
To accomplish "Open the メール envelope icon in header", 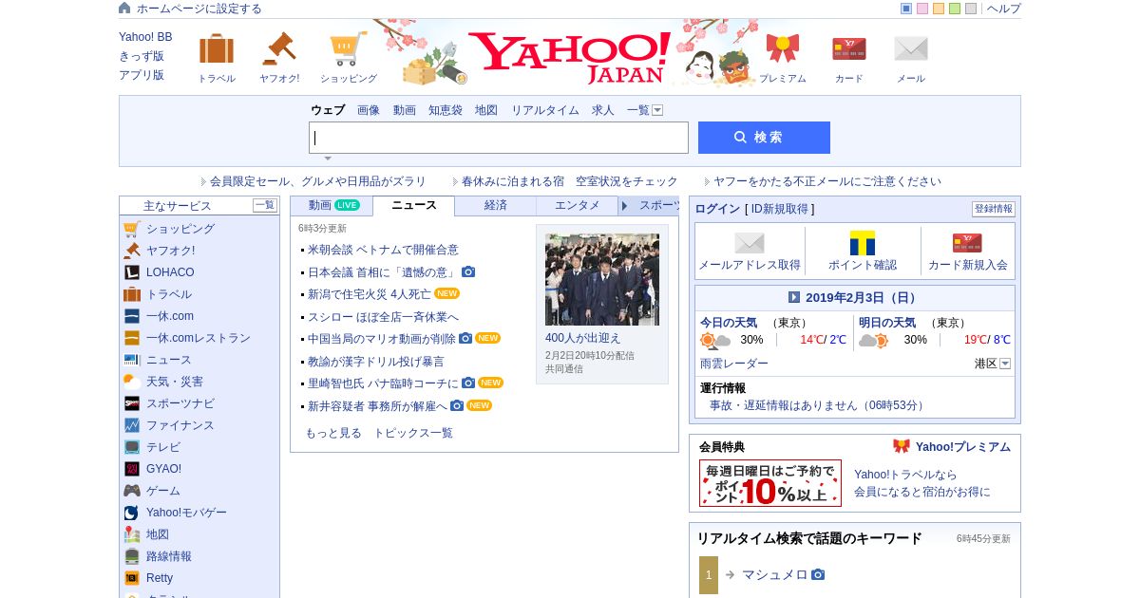I will pos(911,48).
